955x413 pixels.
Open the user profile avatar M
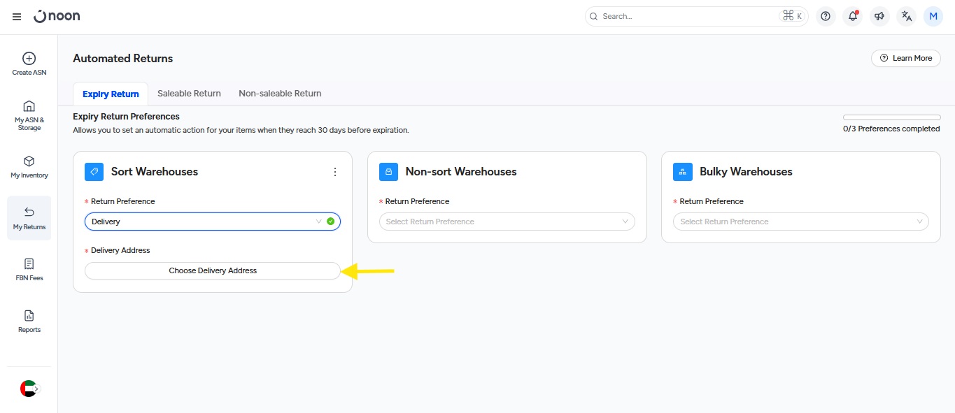[933, 16]
